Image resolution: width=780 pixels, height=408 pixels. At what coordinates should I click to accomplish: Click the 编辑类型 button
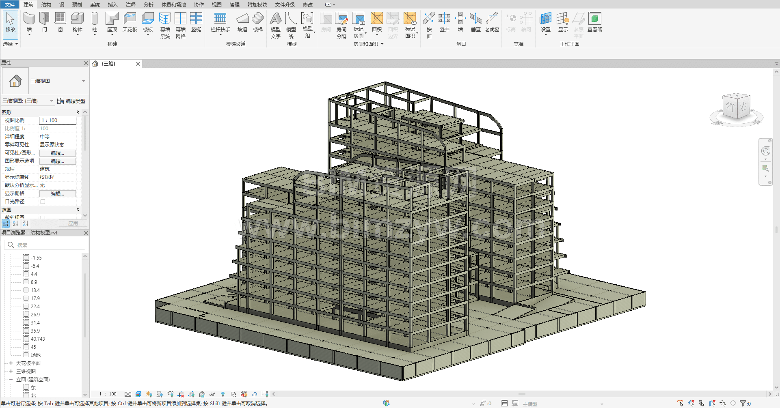pyautogui.click(x=71, y=101)
